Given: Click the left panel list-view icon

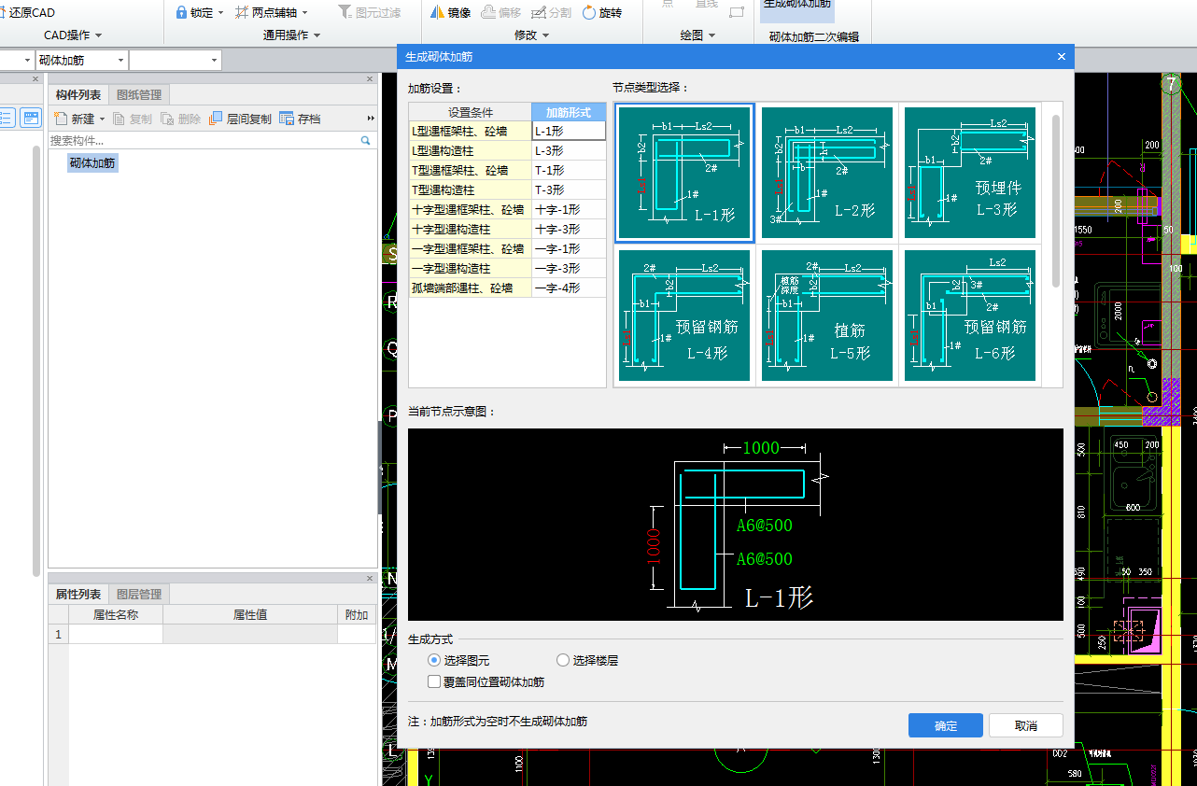Looking at the screenshot, I should (6, 119).
